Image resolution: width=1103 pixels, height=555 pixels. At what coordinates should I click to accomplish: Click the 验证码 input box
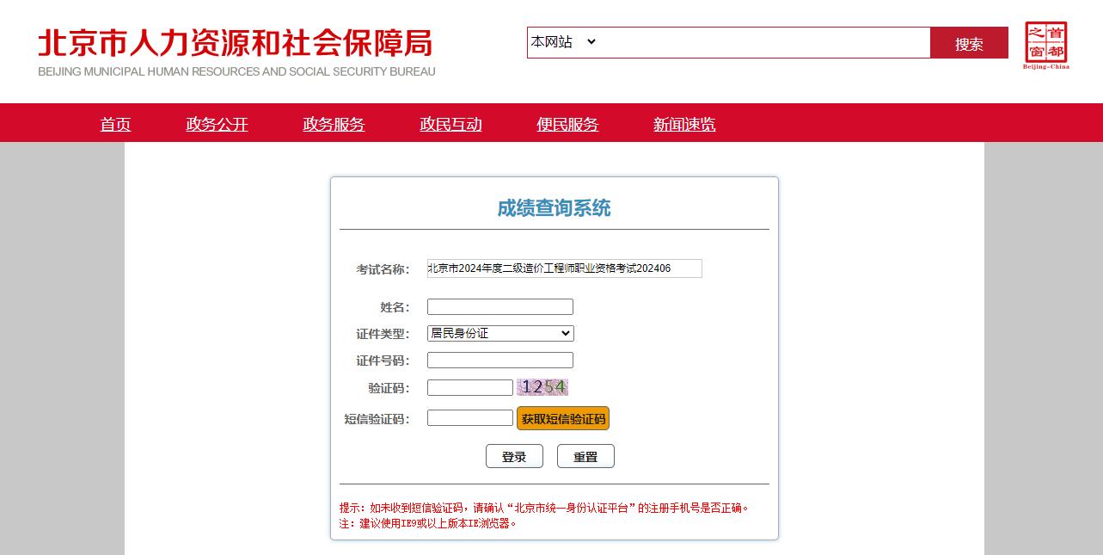[x=469, y=387]
